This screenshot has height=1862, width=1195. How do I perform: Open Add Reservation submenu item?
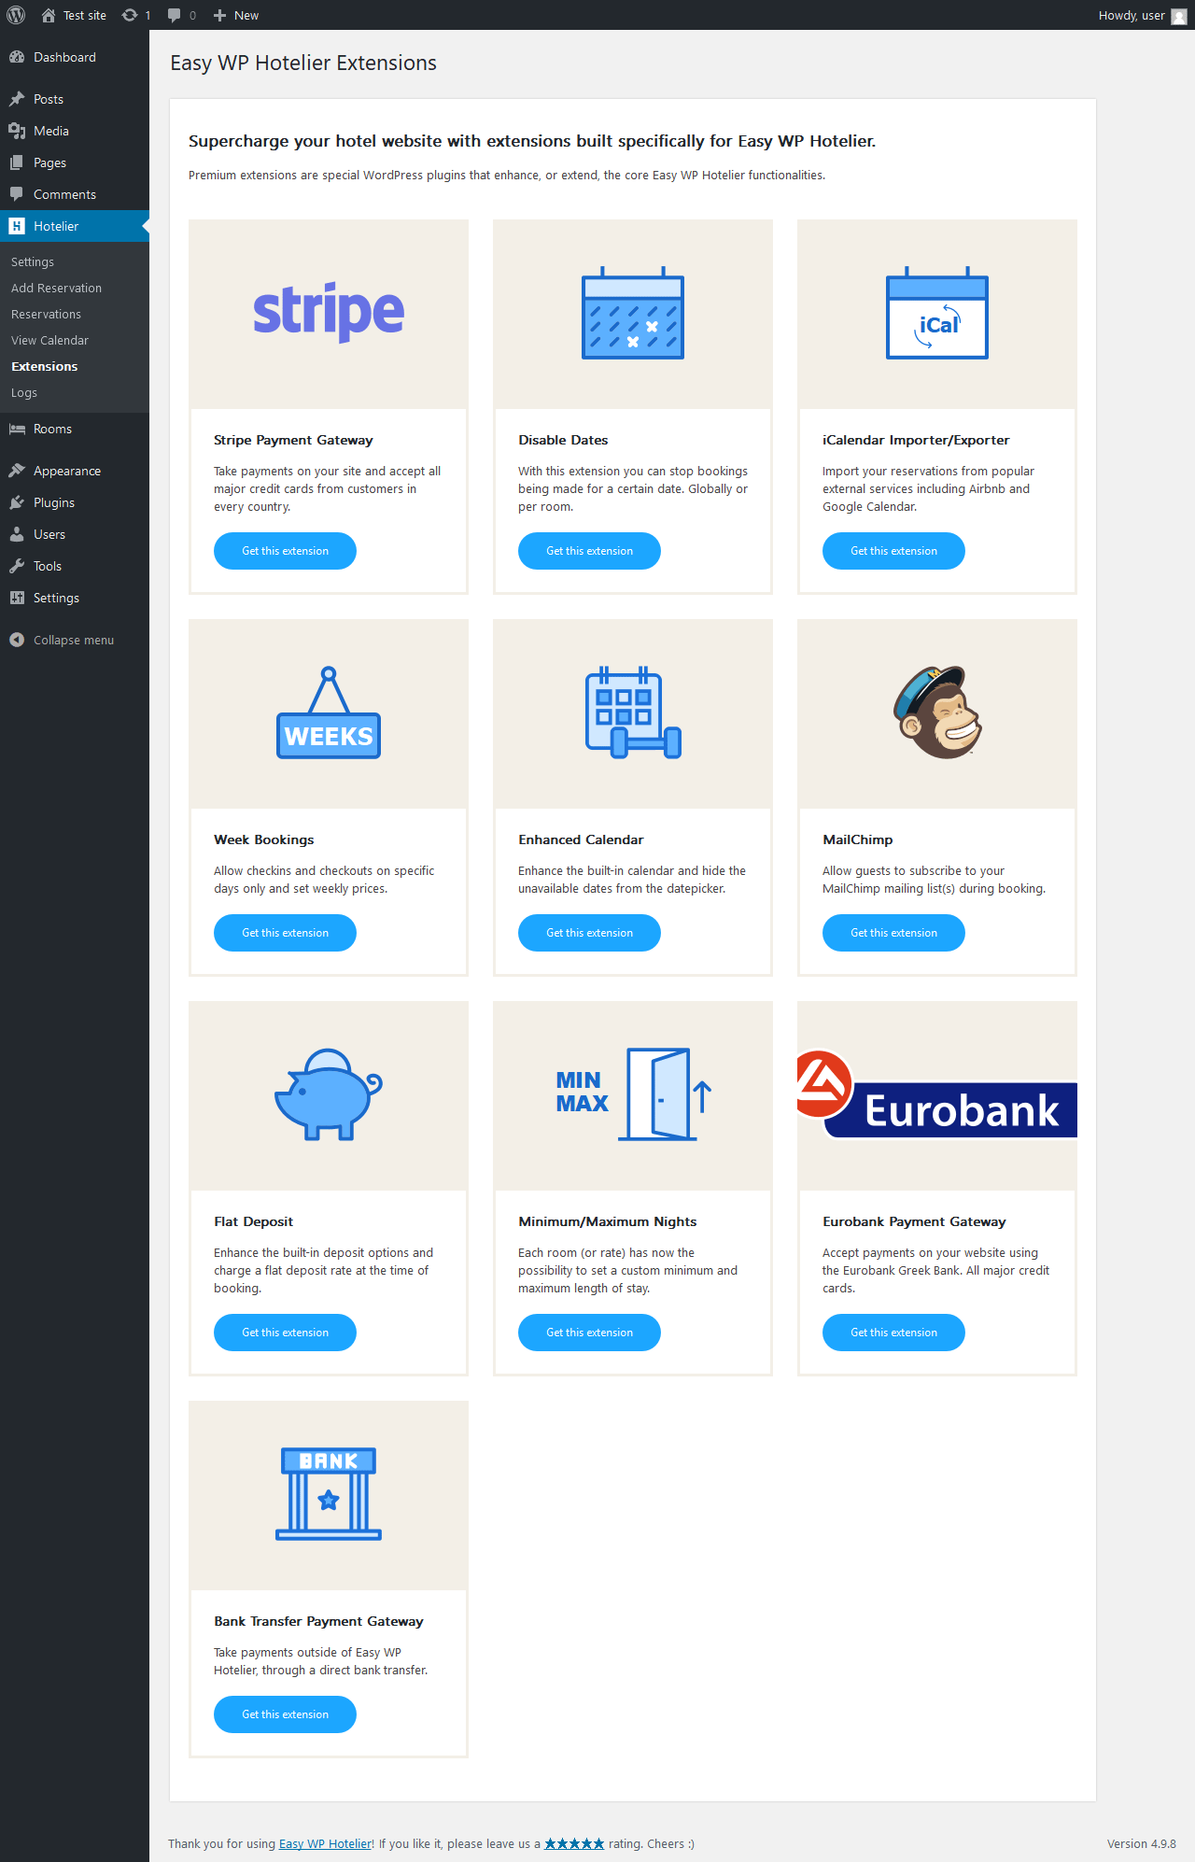pos(56,289)
